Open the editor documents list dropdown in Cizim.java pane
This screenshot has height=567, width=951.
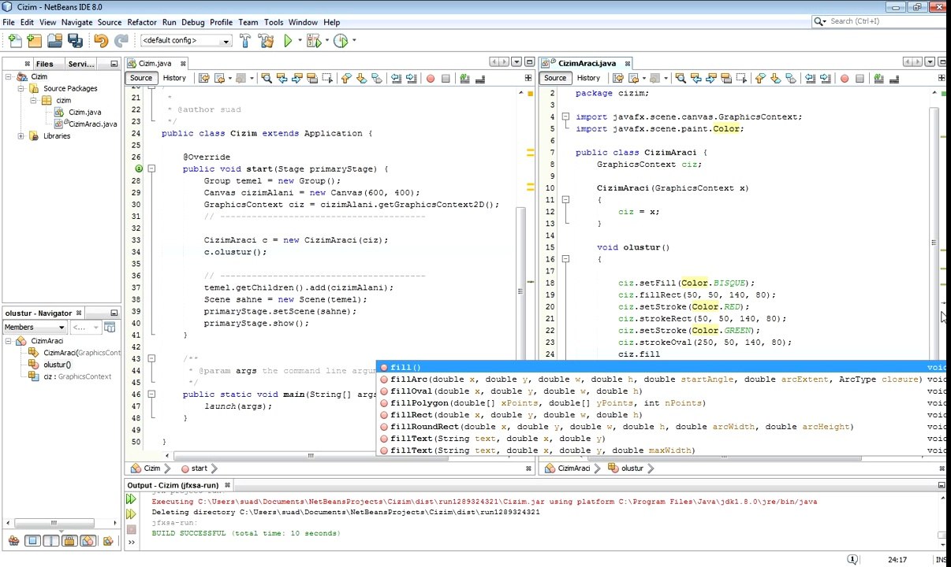coord(517,62)
